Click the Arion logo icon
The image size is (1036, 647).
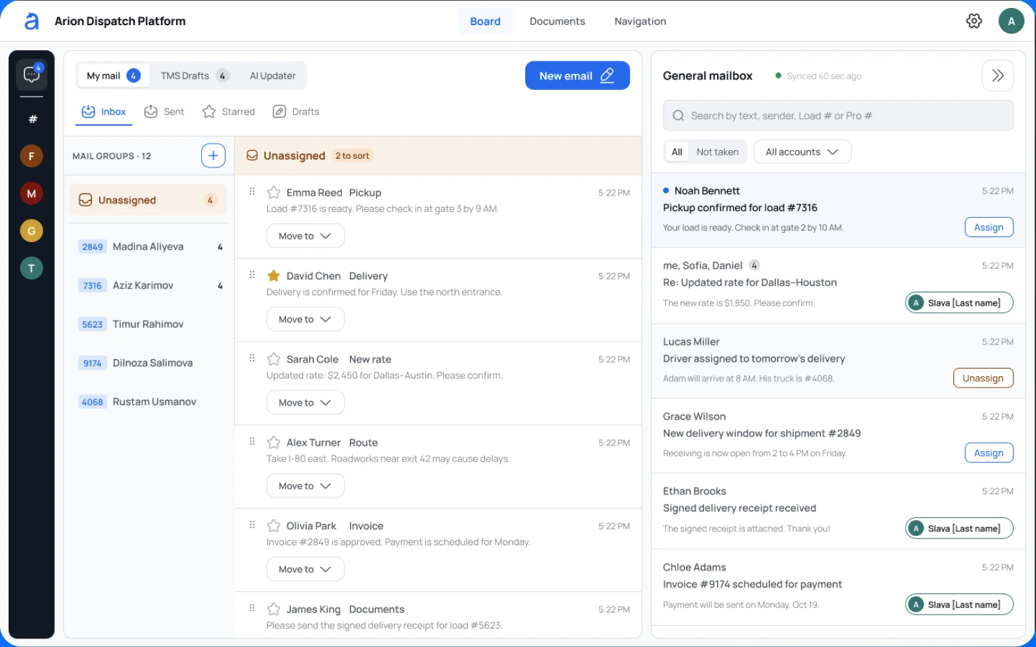click(x=31, y=21)
